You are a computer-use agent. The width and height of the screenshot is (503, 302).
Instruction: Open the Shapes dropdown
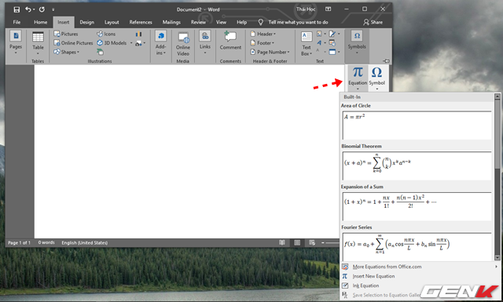(x=66, y=52)
